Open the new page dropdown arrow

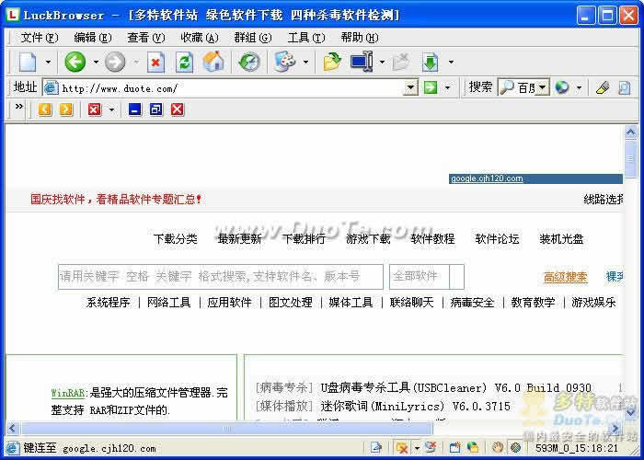(48, 63)
